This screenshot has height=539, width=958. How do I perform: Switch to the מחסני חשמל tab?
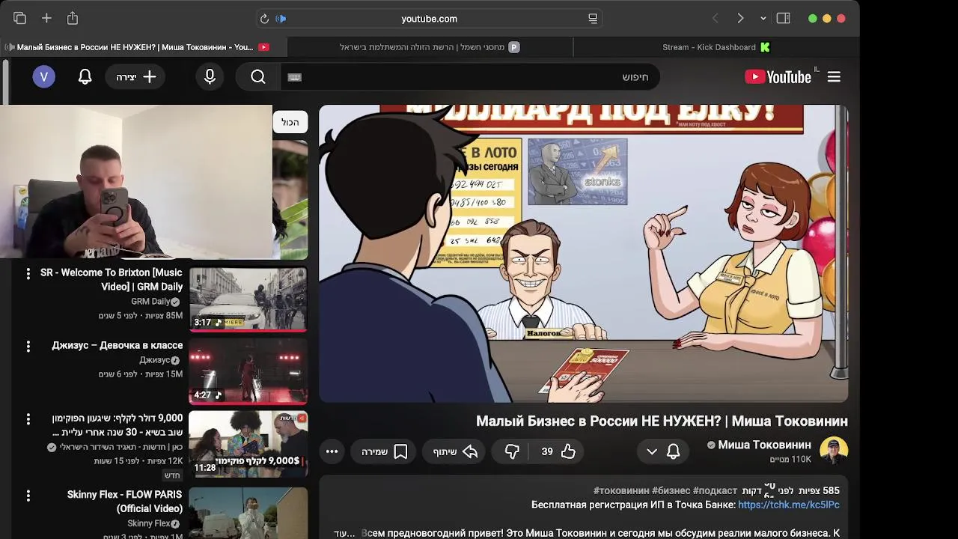(x=430, y=47)
